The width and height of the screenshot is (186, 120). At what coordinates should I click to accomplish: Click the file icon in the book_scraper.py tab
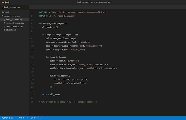tap(3, 7)
